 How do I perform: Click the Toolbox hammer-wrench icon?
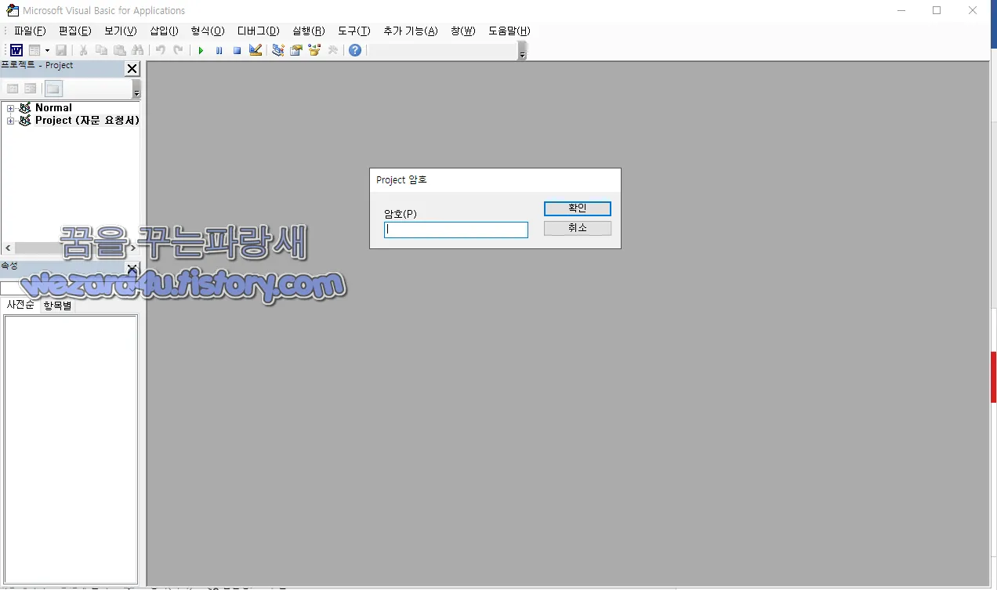click(333, 50)
